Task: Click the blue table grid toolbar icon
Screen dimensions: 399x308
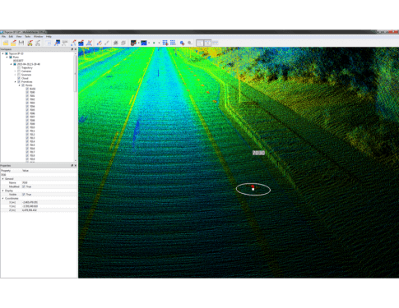Action: [x=173, y=43]
